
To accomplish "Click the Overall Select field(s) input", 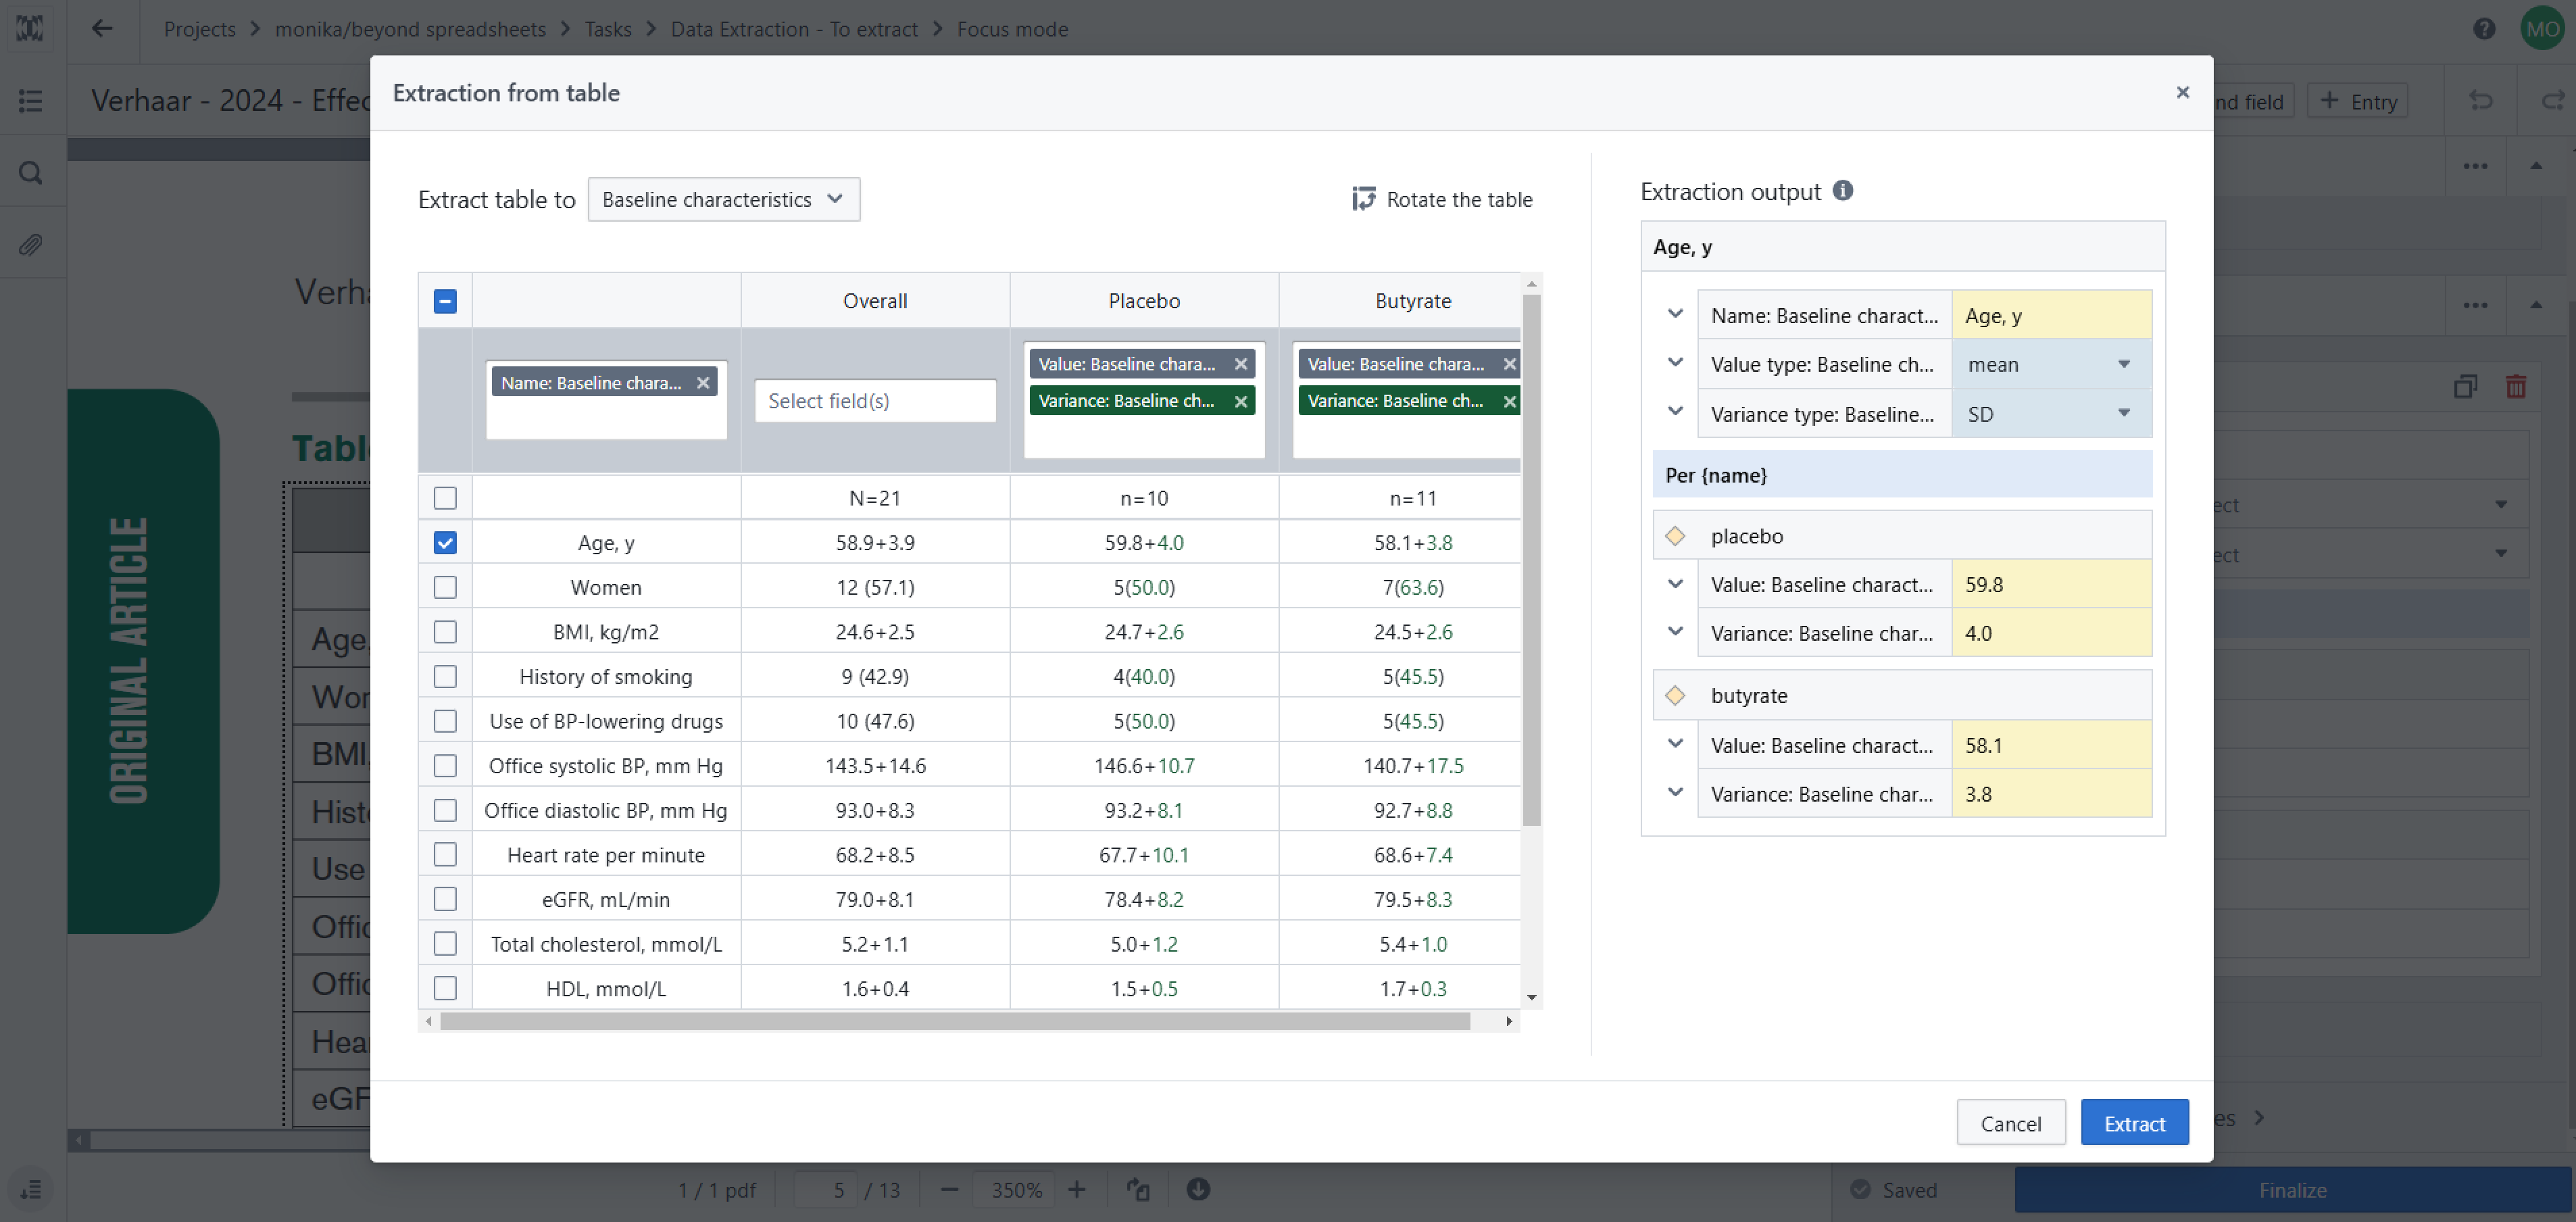I will (x=875, y=401).
